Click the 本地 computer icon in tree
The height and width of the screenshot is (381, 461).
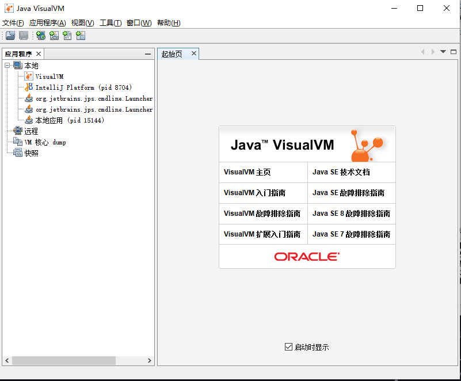[18, 65]
